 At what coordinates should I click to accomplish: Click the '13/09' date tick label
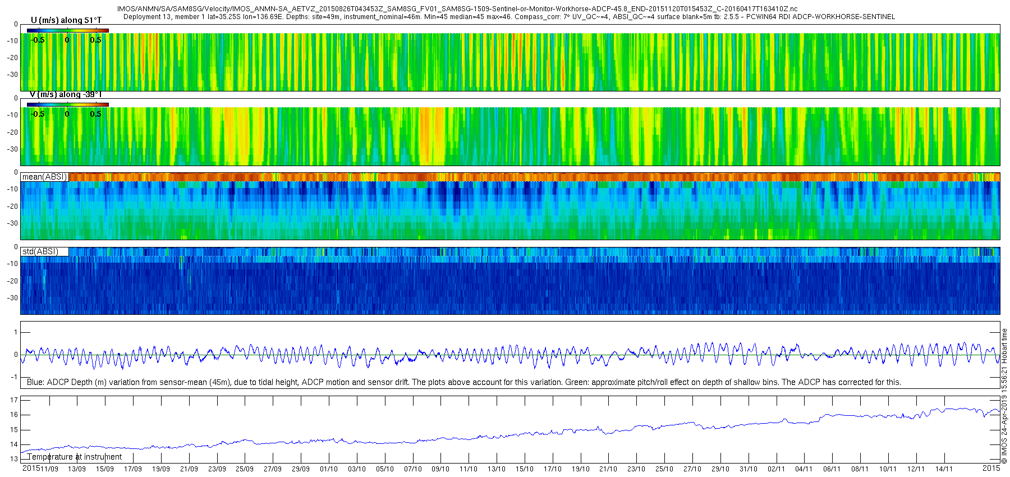pos(77,469)
